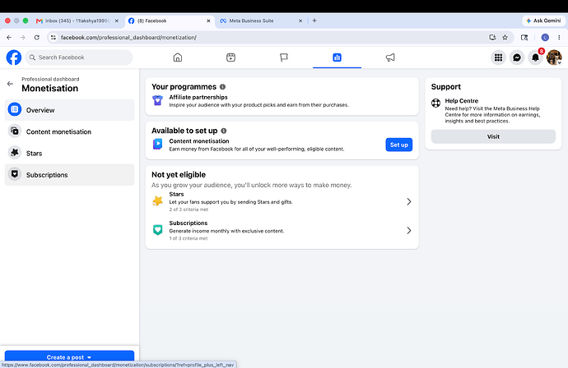
Task: Open the profile picture account menu
Action: point(554,57)
